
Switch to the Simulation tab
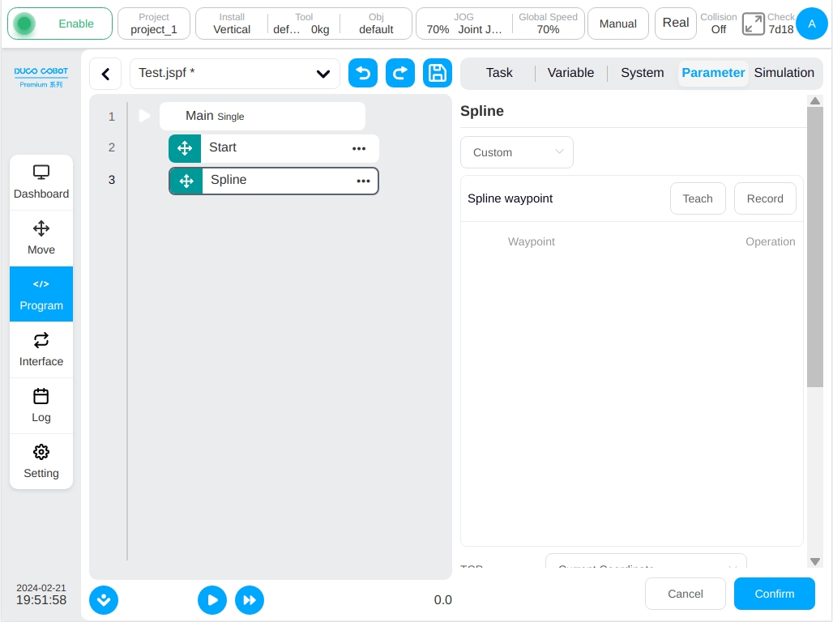coord(784,73)
